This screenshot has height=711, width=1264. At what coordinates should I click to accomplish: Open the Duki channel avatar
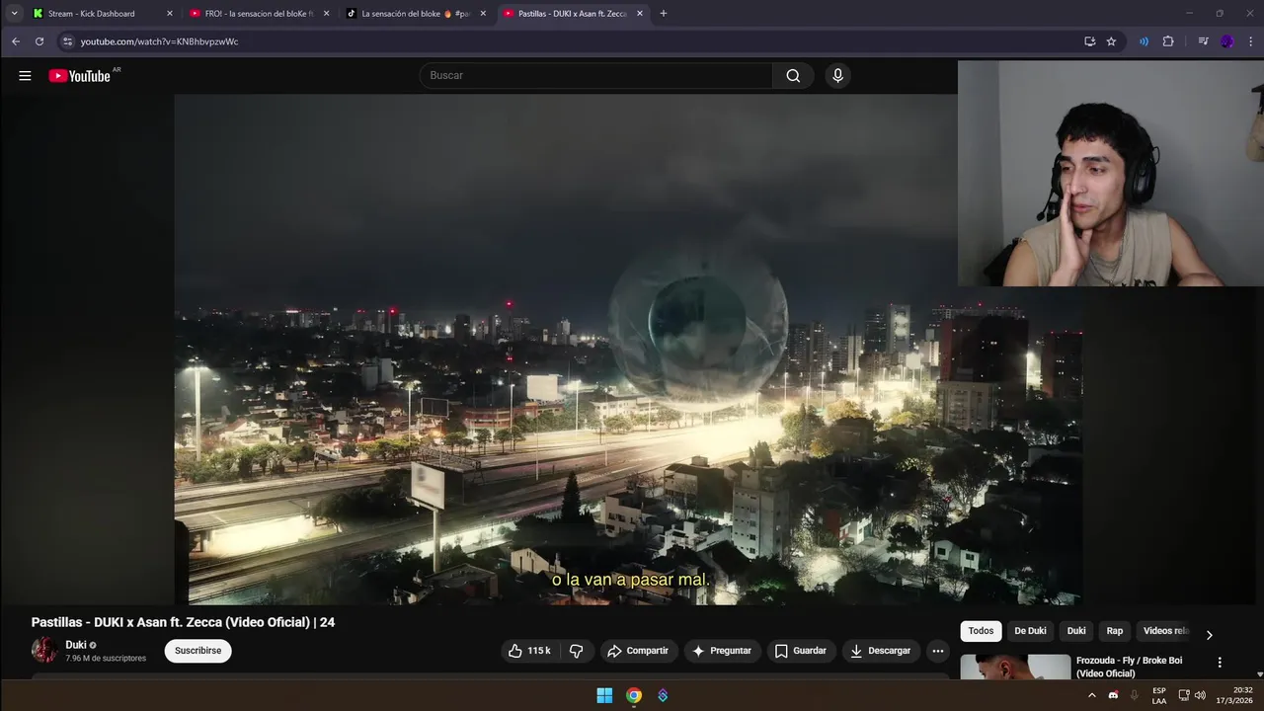44,650
